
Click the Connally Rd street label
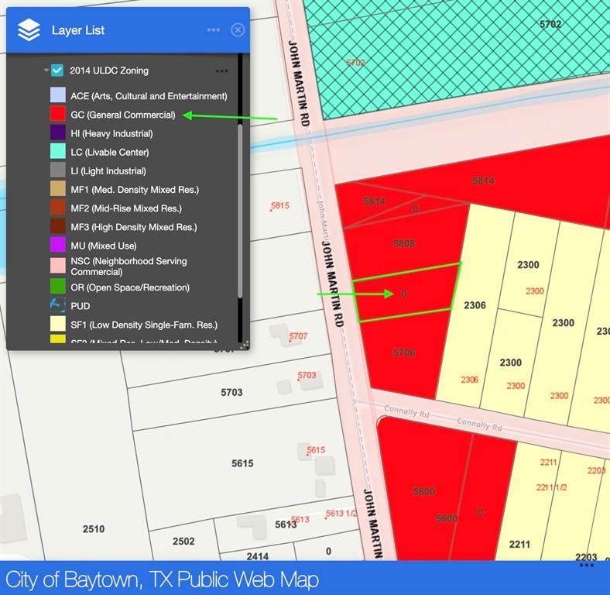pos(478,425)
